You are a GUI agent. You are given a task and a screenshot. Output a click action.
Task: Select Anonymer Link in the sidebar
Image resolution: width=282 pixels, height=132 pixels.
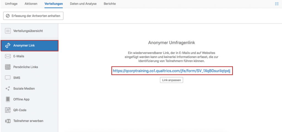click(x=29, y=46)
